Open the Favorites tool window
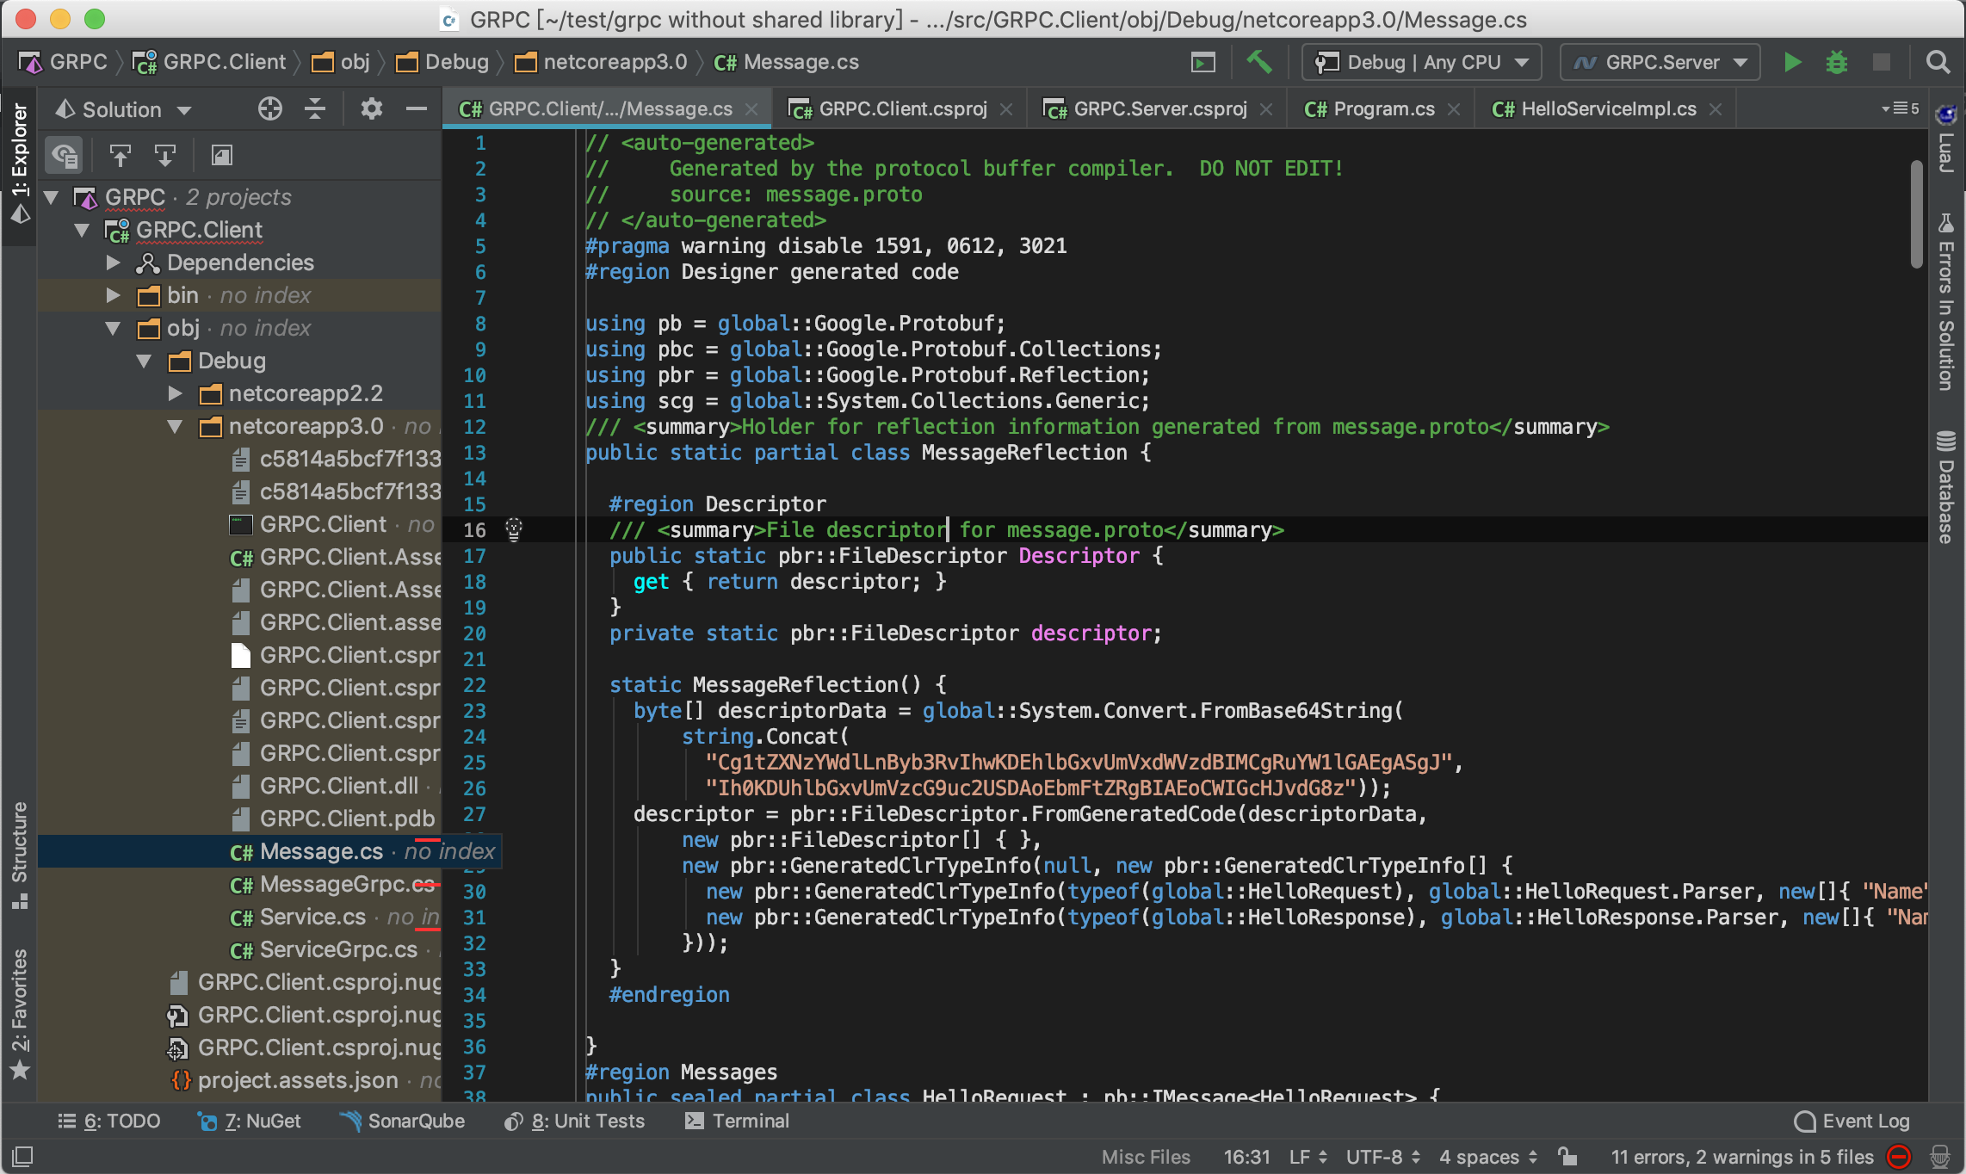The height and width of the screenshot is (1174, 1966). coord(20,1014)
